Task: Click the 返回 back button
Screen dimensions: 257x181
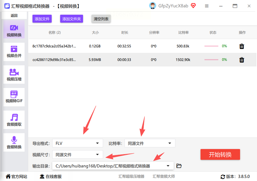Action: tap(14, 16)
